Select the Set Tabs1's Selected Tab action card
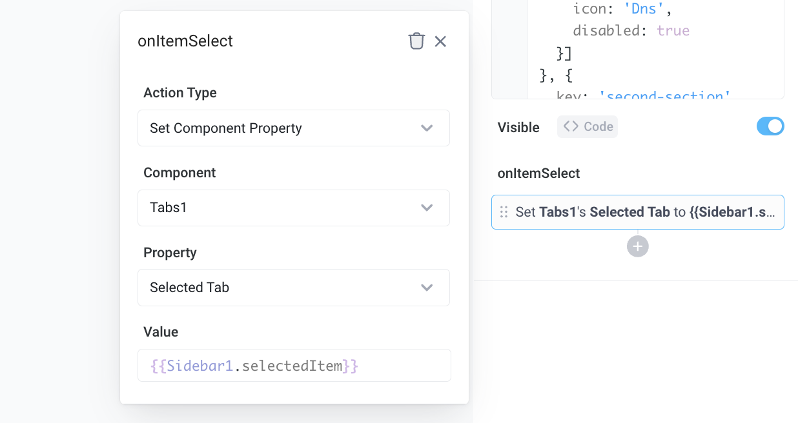 tap(638, 211)
